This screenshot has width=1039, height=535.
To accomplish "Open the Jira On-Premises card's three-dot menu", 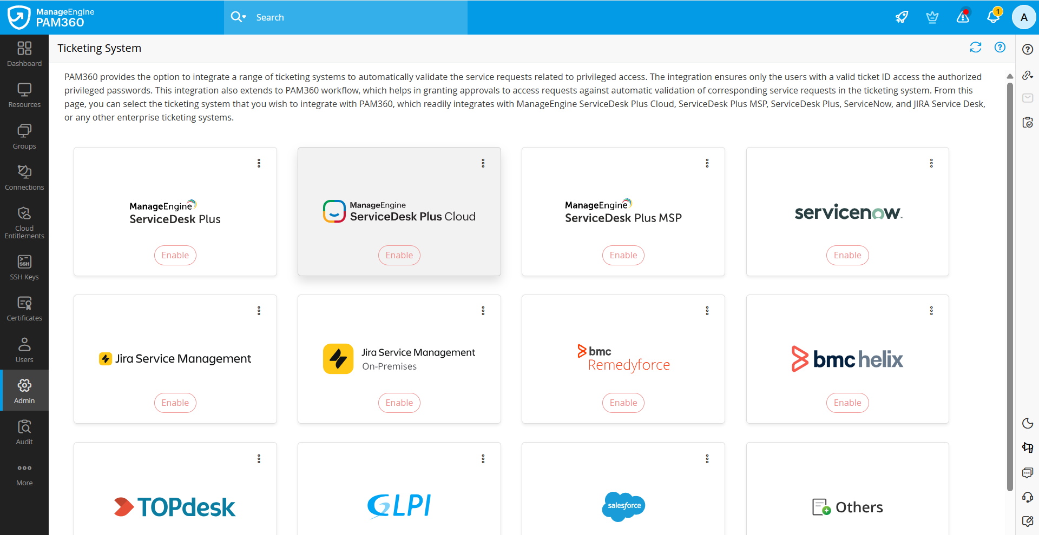I will (x=483, y=311).
